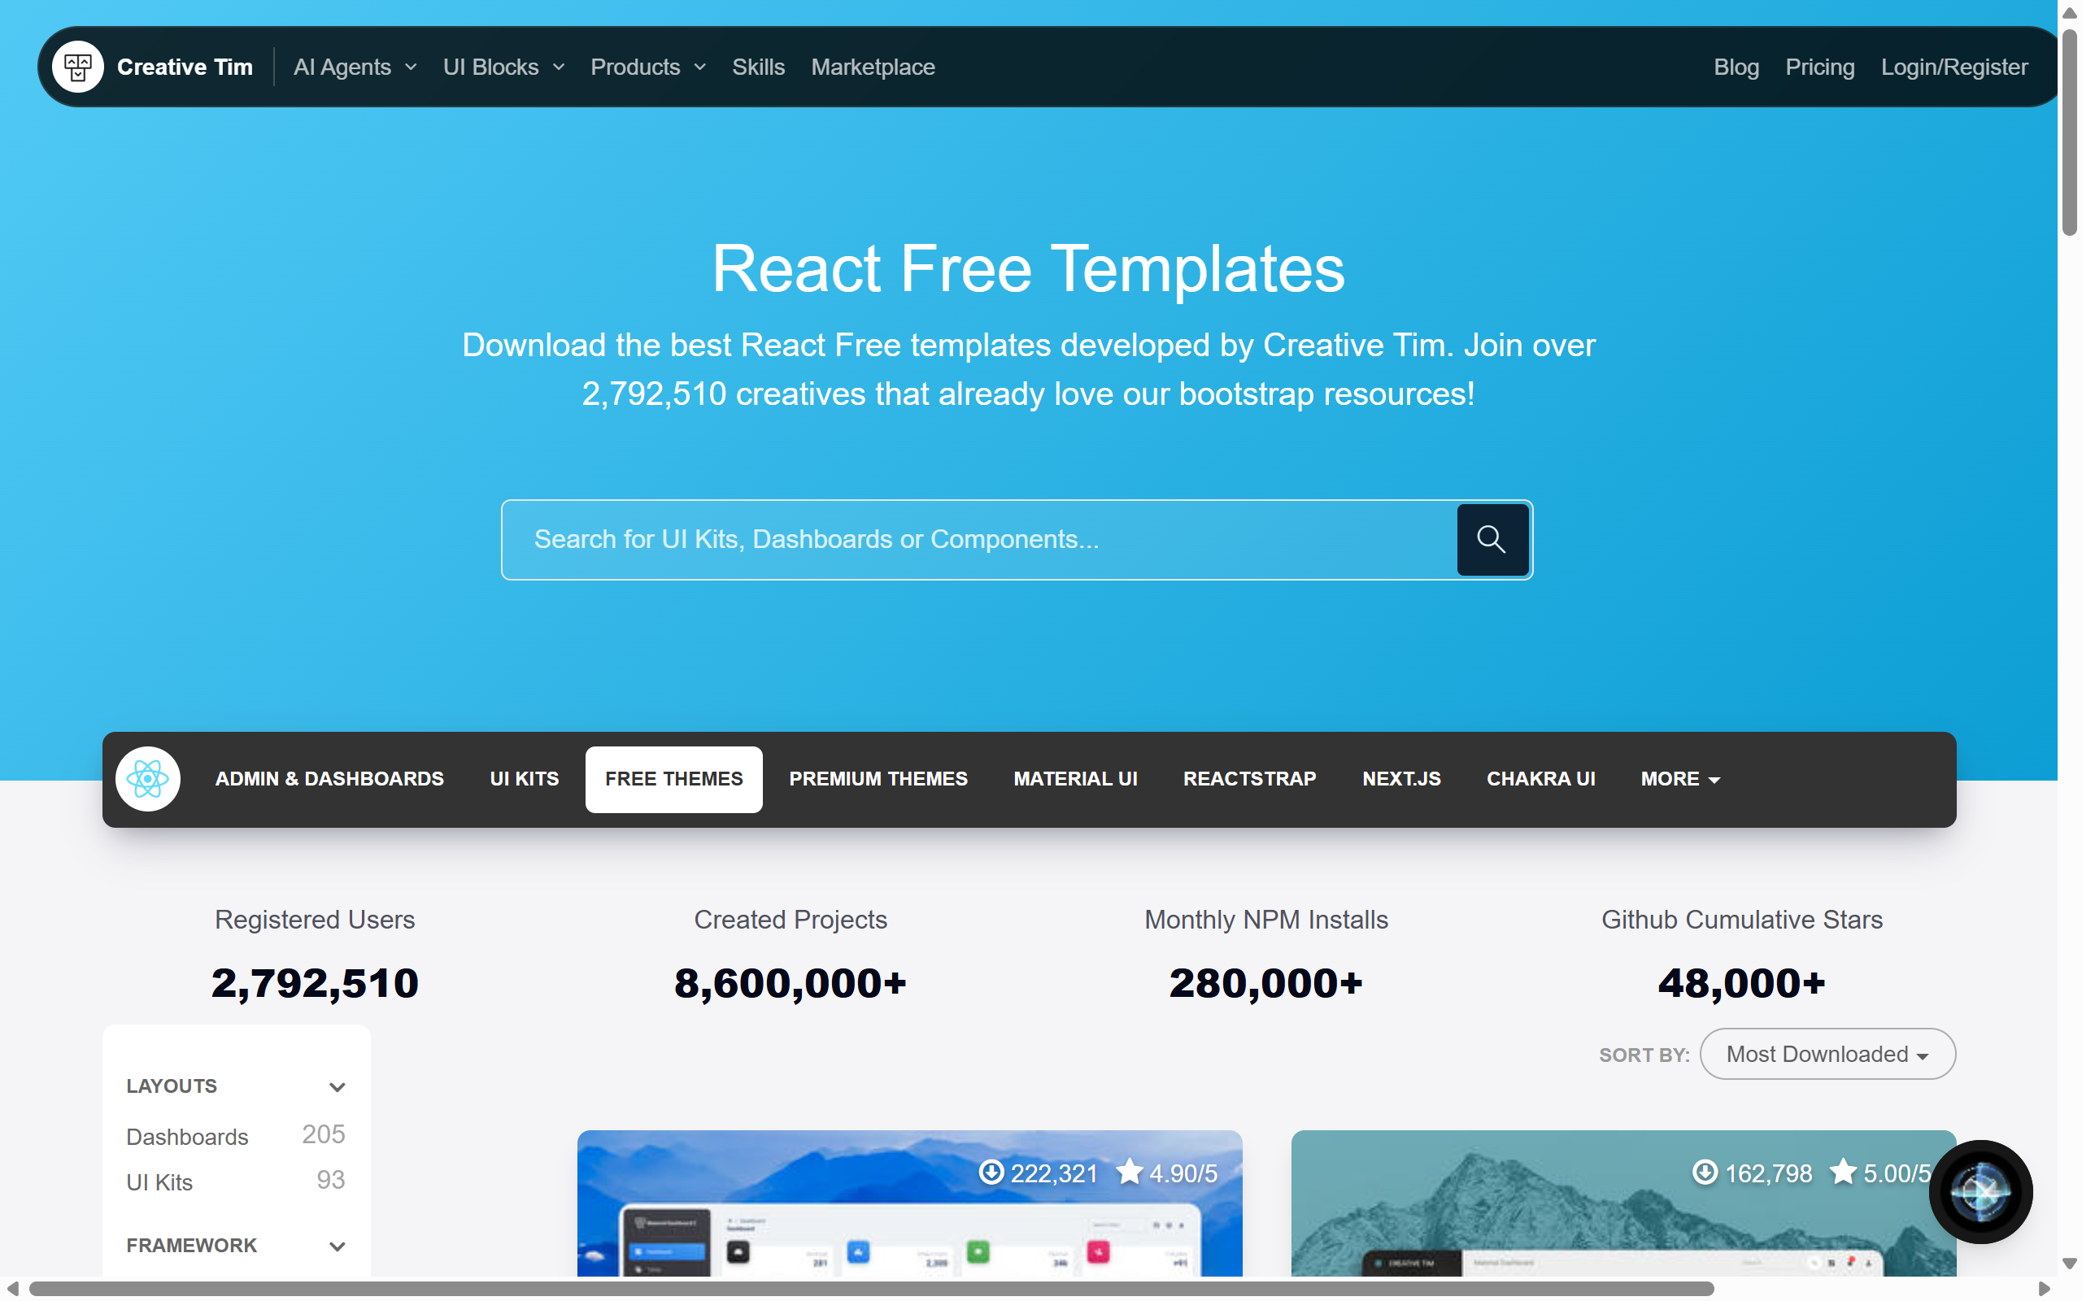Collapse the Layouts filter section
Screen dimensions: 2082x1301
[337, 1087]
